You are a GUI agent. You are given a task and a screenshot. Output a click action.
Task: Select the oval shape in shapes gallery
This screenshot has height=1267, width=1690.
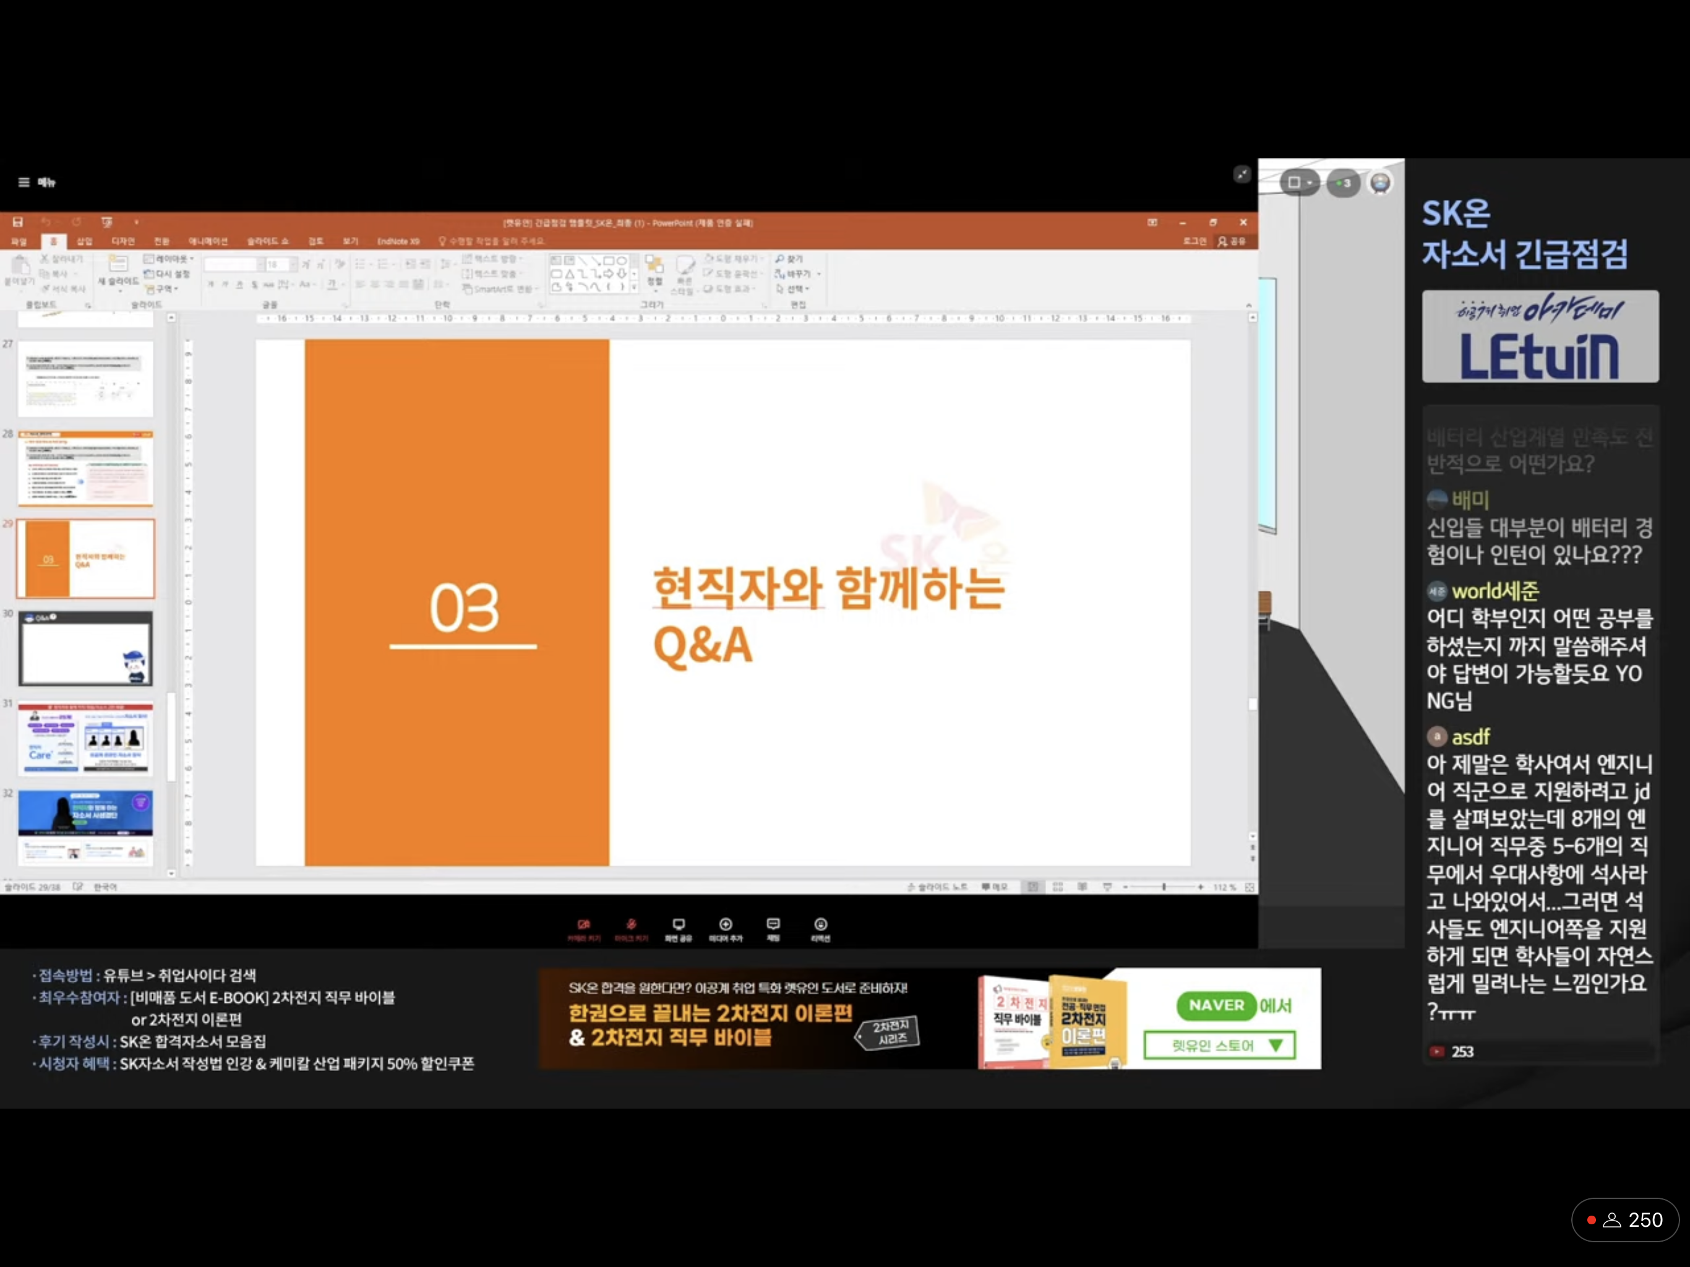622,260
